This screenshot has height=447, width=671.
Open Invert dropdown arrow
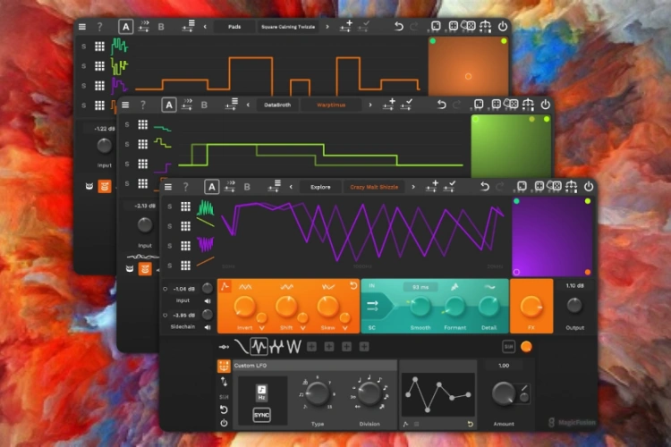click(x=261, y=328)
